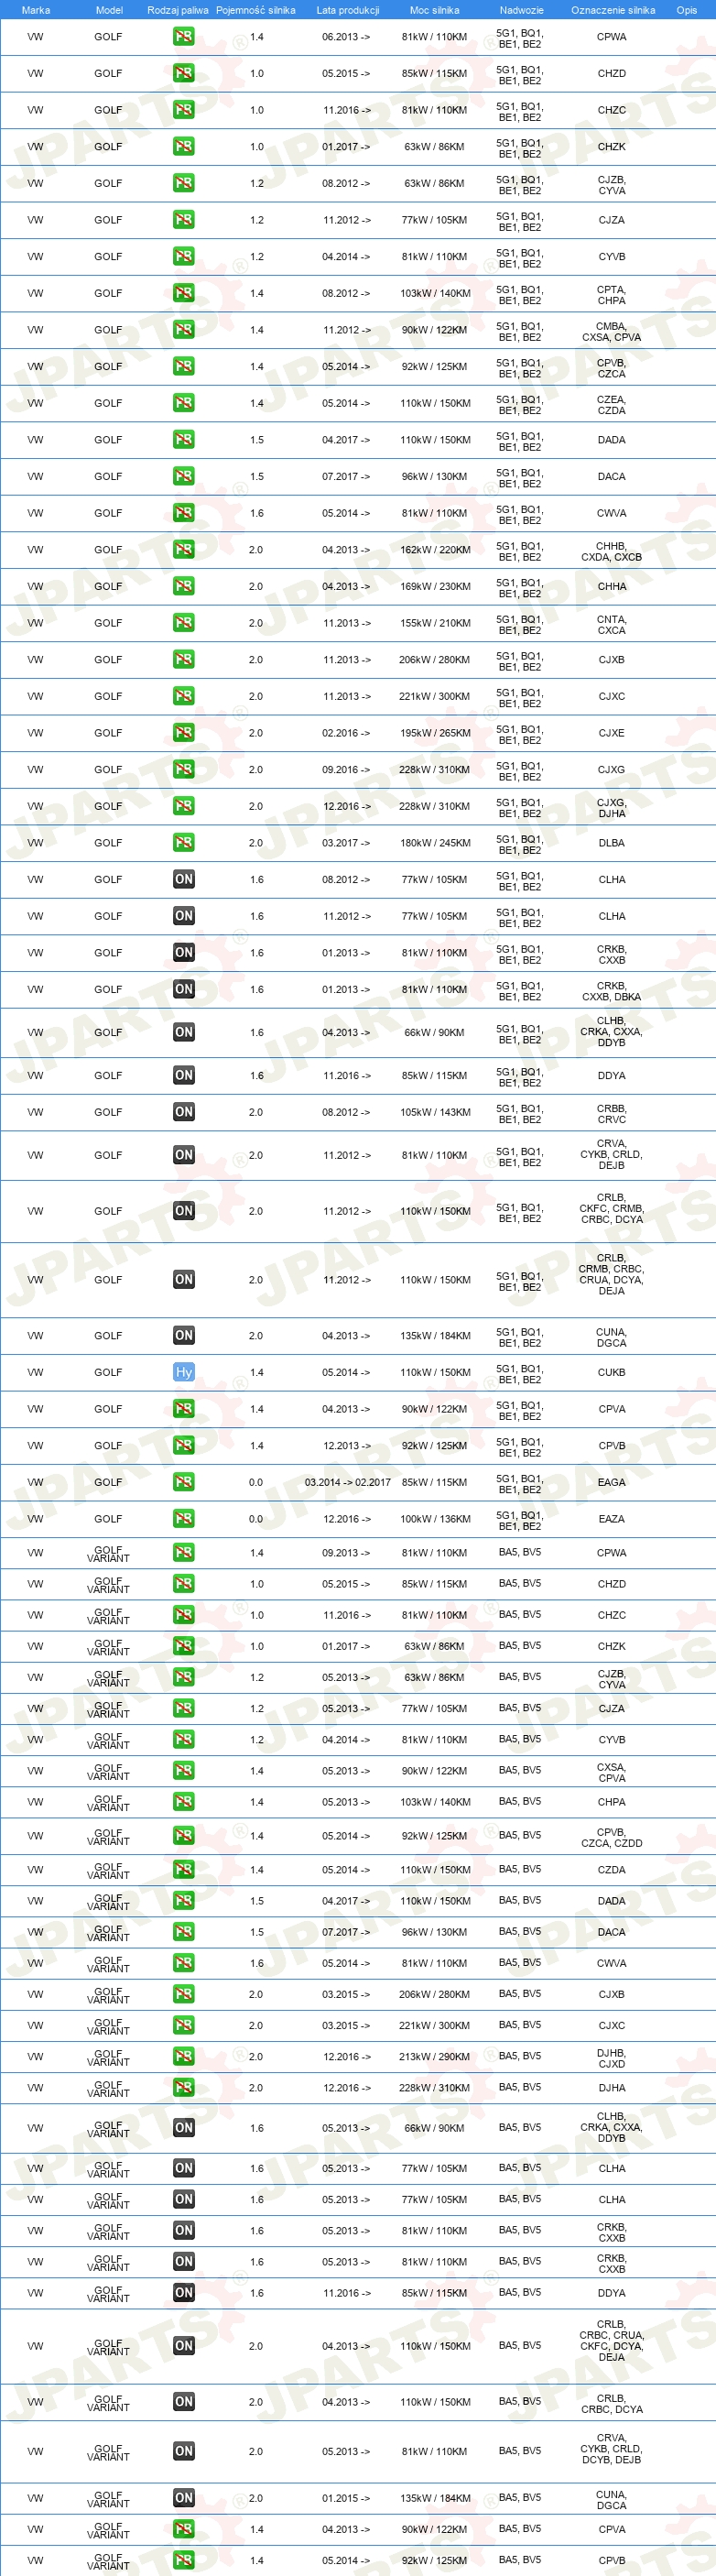
Task: Click petrol fuel icon in GOLF DADA row
Action: click(x=183, y=440)
